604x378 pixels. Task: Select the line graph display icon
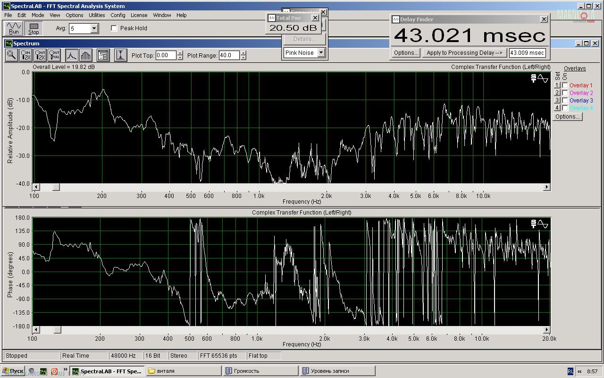pos(71,55)
